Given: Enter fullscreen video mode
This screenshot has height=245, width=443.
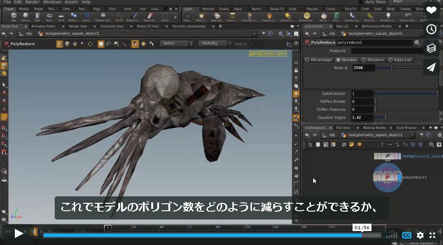Looking at the screenshot, I should point(432,235).
